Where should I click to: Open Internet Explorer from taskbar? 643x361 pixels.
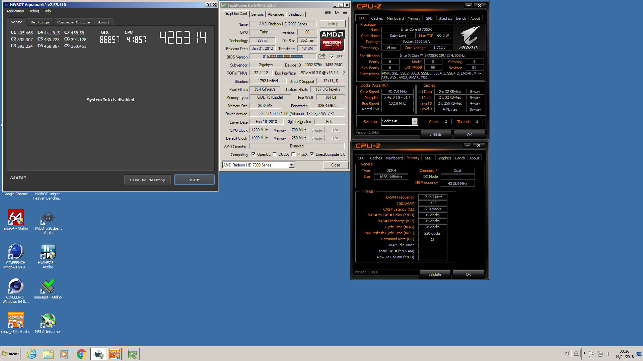click(x=32, y=354)
